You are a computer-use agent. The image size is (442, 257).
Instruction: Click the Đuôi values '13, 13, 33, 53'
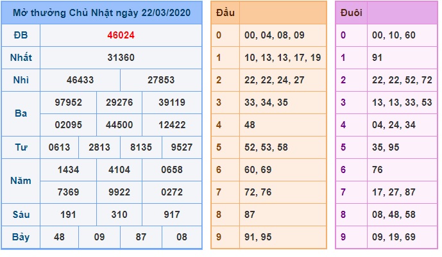coord(402,103)
